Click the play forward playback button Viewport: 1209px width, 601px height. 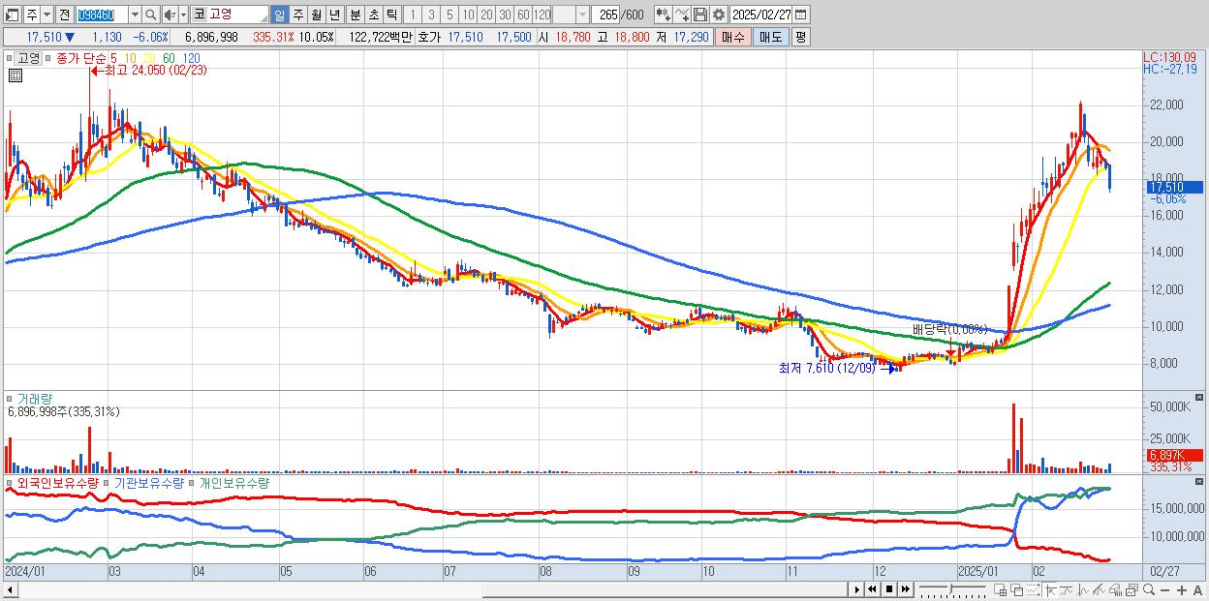(x=857, y=589)
